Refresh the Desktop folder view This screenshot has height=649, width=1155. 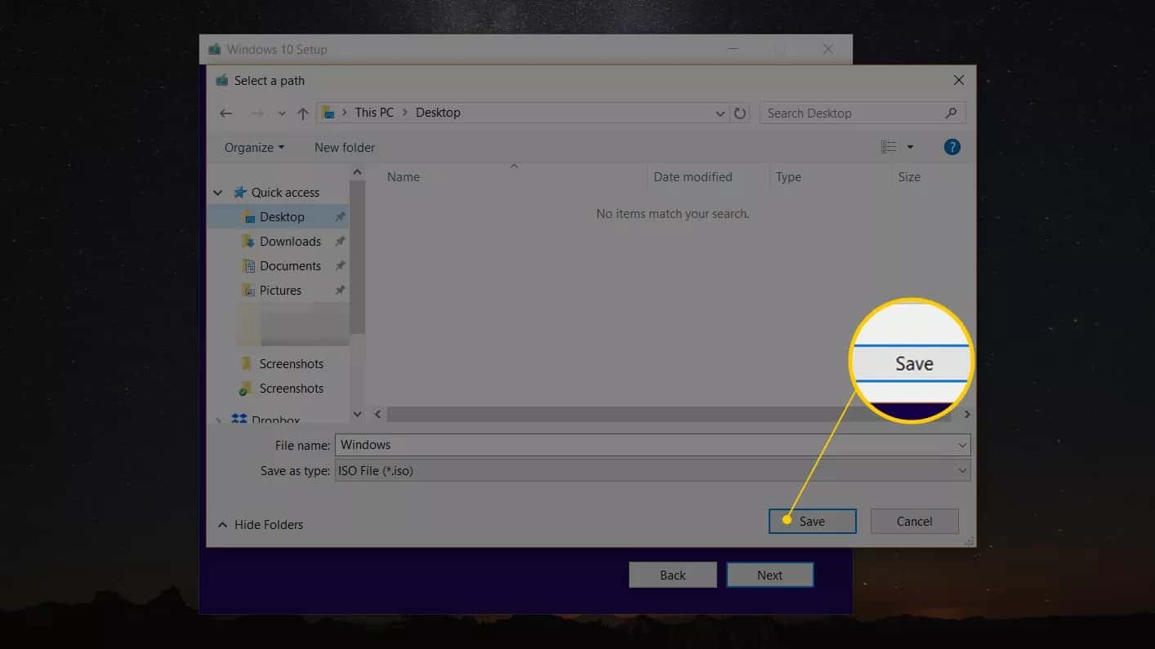740,113
